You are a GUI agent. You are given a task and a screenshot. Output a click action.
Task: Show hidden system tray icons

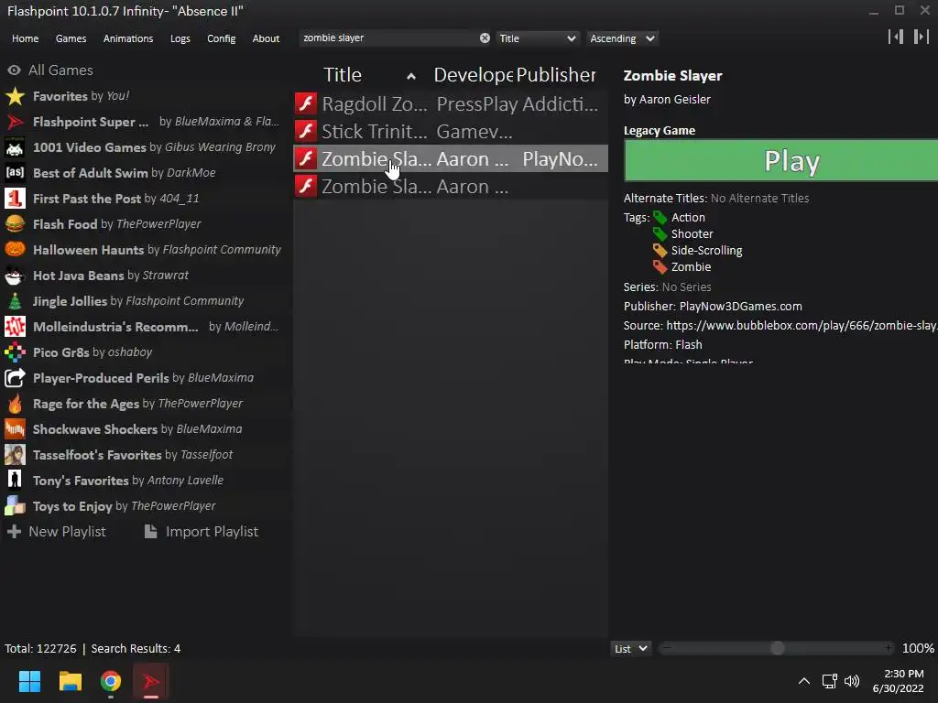point(804,681)
